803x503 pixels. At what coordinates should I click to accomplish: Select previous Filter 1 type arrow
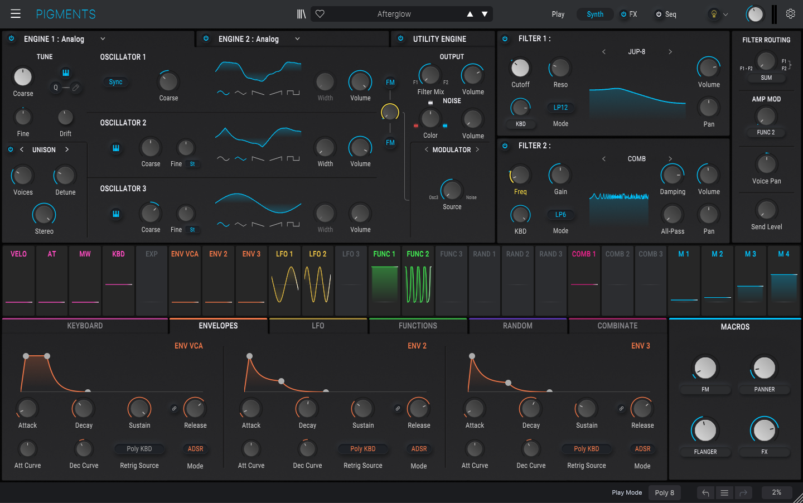pos(603,52)
